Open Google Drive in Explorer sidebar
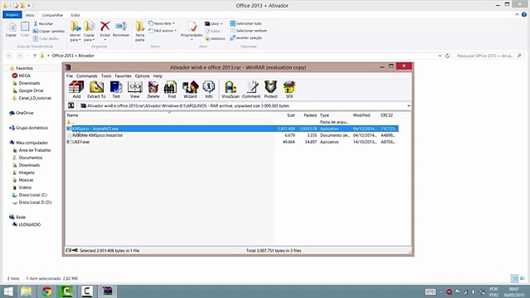 (x=31, y=91)
